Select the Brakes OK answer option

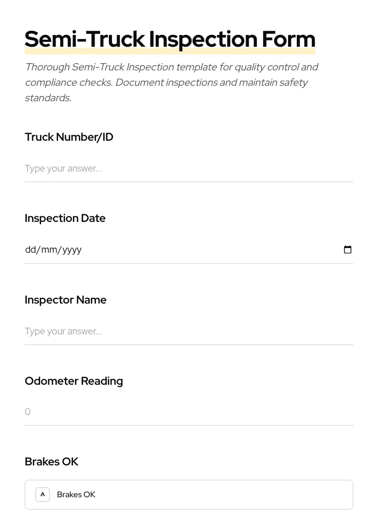(189, 494)
